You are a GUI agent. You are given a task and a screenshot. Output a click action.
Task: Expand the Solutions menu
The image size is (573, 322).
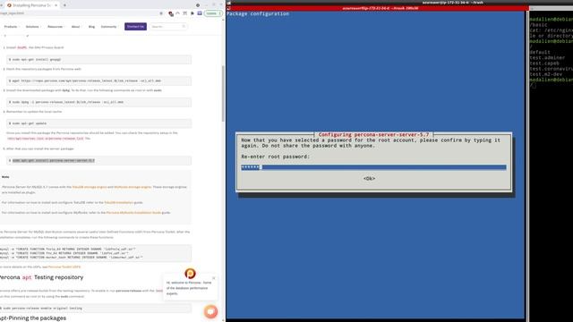click(x=33, y=27)
